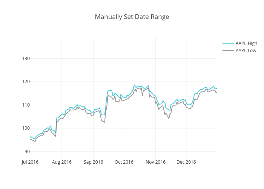Hide the AAPL Low legend entry
Screen dimensions: 264x189
pos(246,51)
